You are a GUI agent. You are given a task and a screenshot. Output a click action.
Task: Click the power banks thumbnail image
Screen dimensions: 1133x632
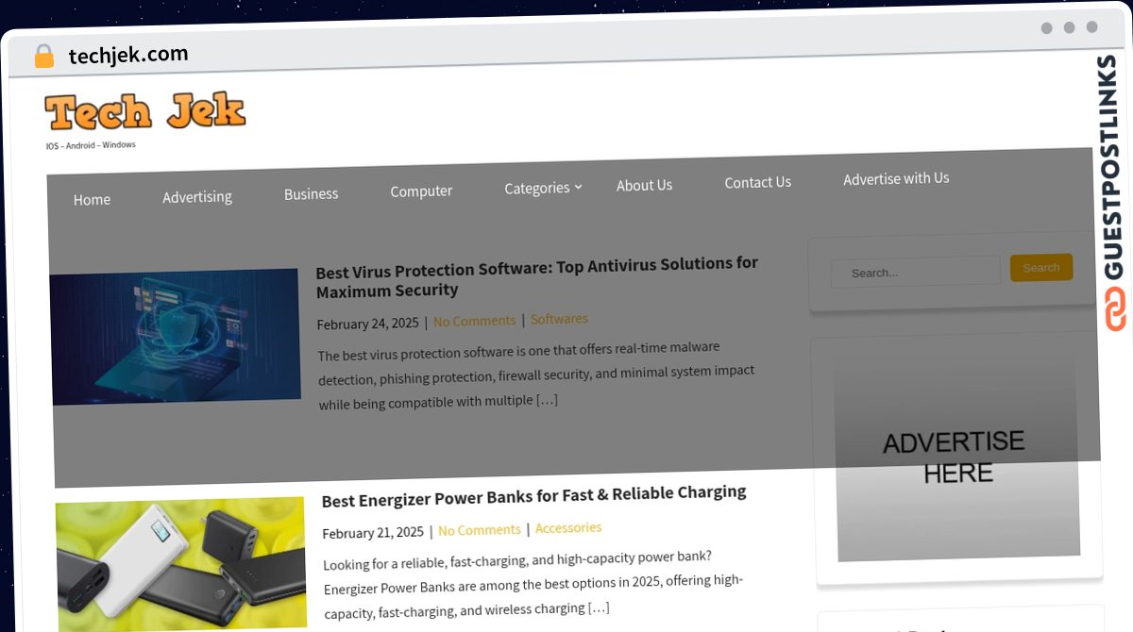pos(180,564)
